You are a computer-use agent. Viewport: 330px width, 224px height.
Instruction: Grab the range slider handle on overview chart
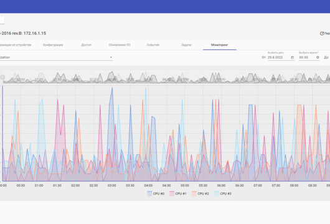pos(2,77)
